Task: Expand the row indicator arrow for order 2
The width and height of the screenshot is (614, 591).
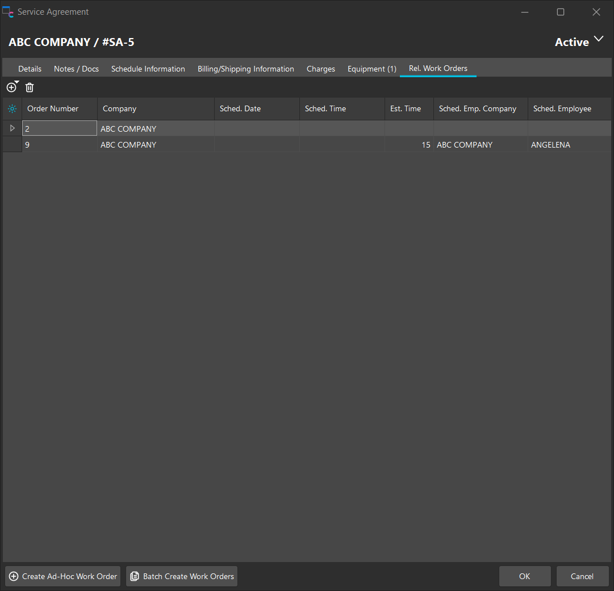Action: (x=12, y=128)
